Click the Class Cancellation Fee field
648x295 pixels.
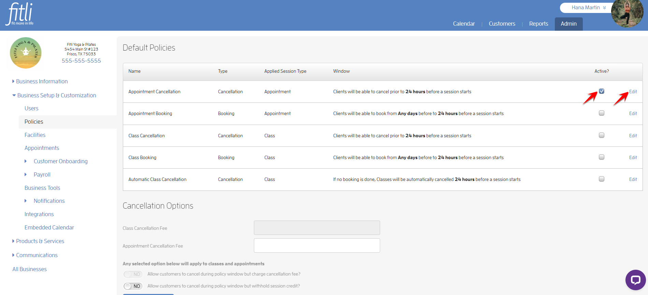click(x=317, y=228)
